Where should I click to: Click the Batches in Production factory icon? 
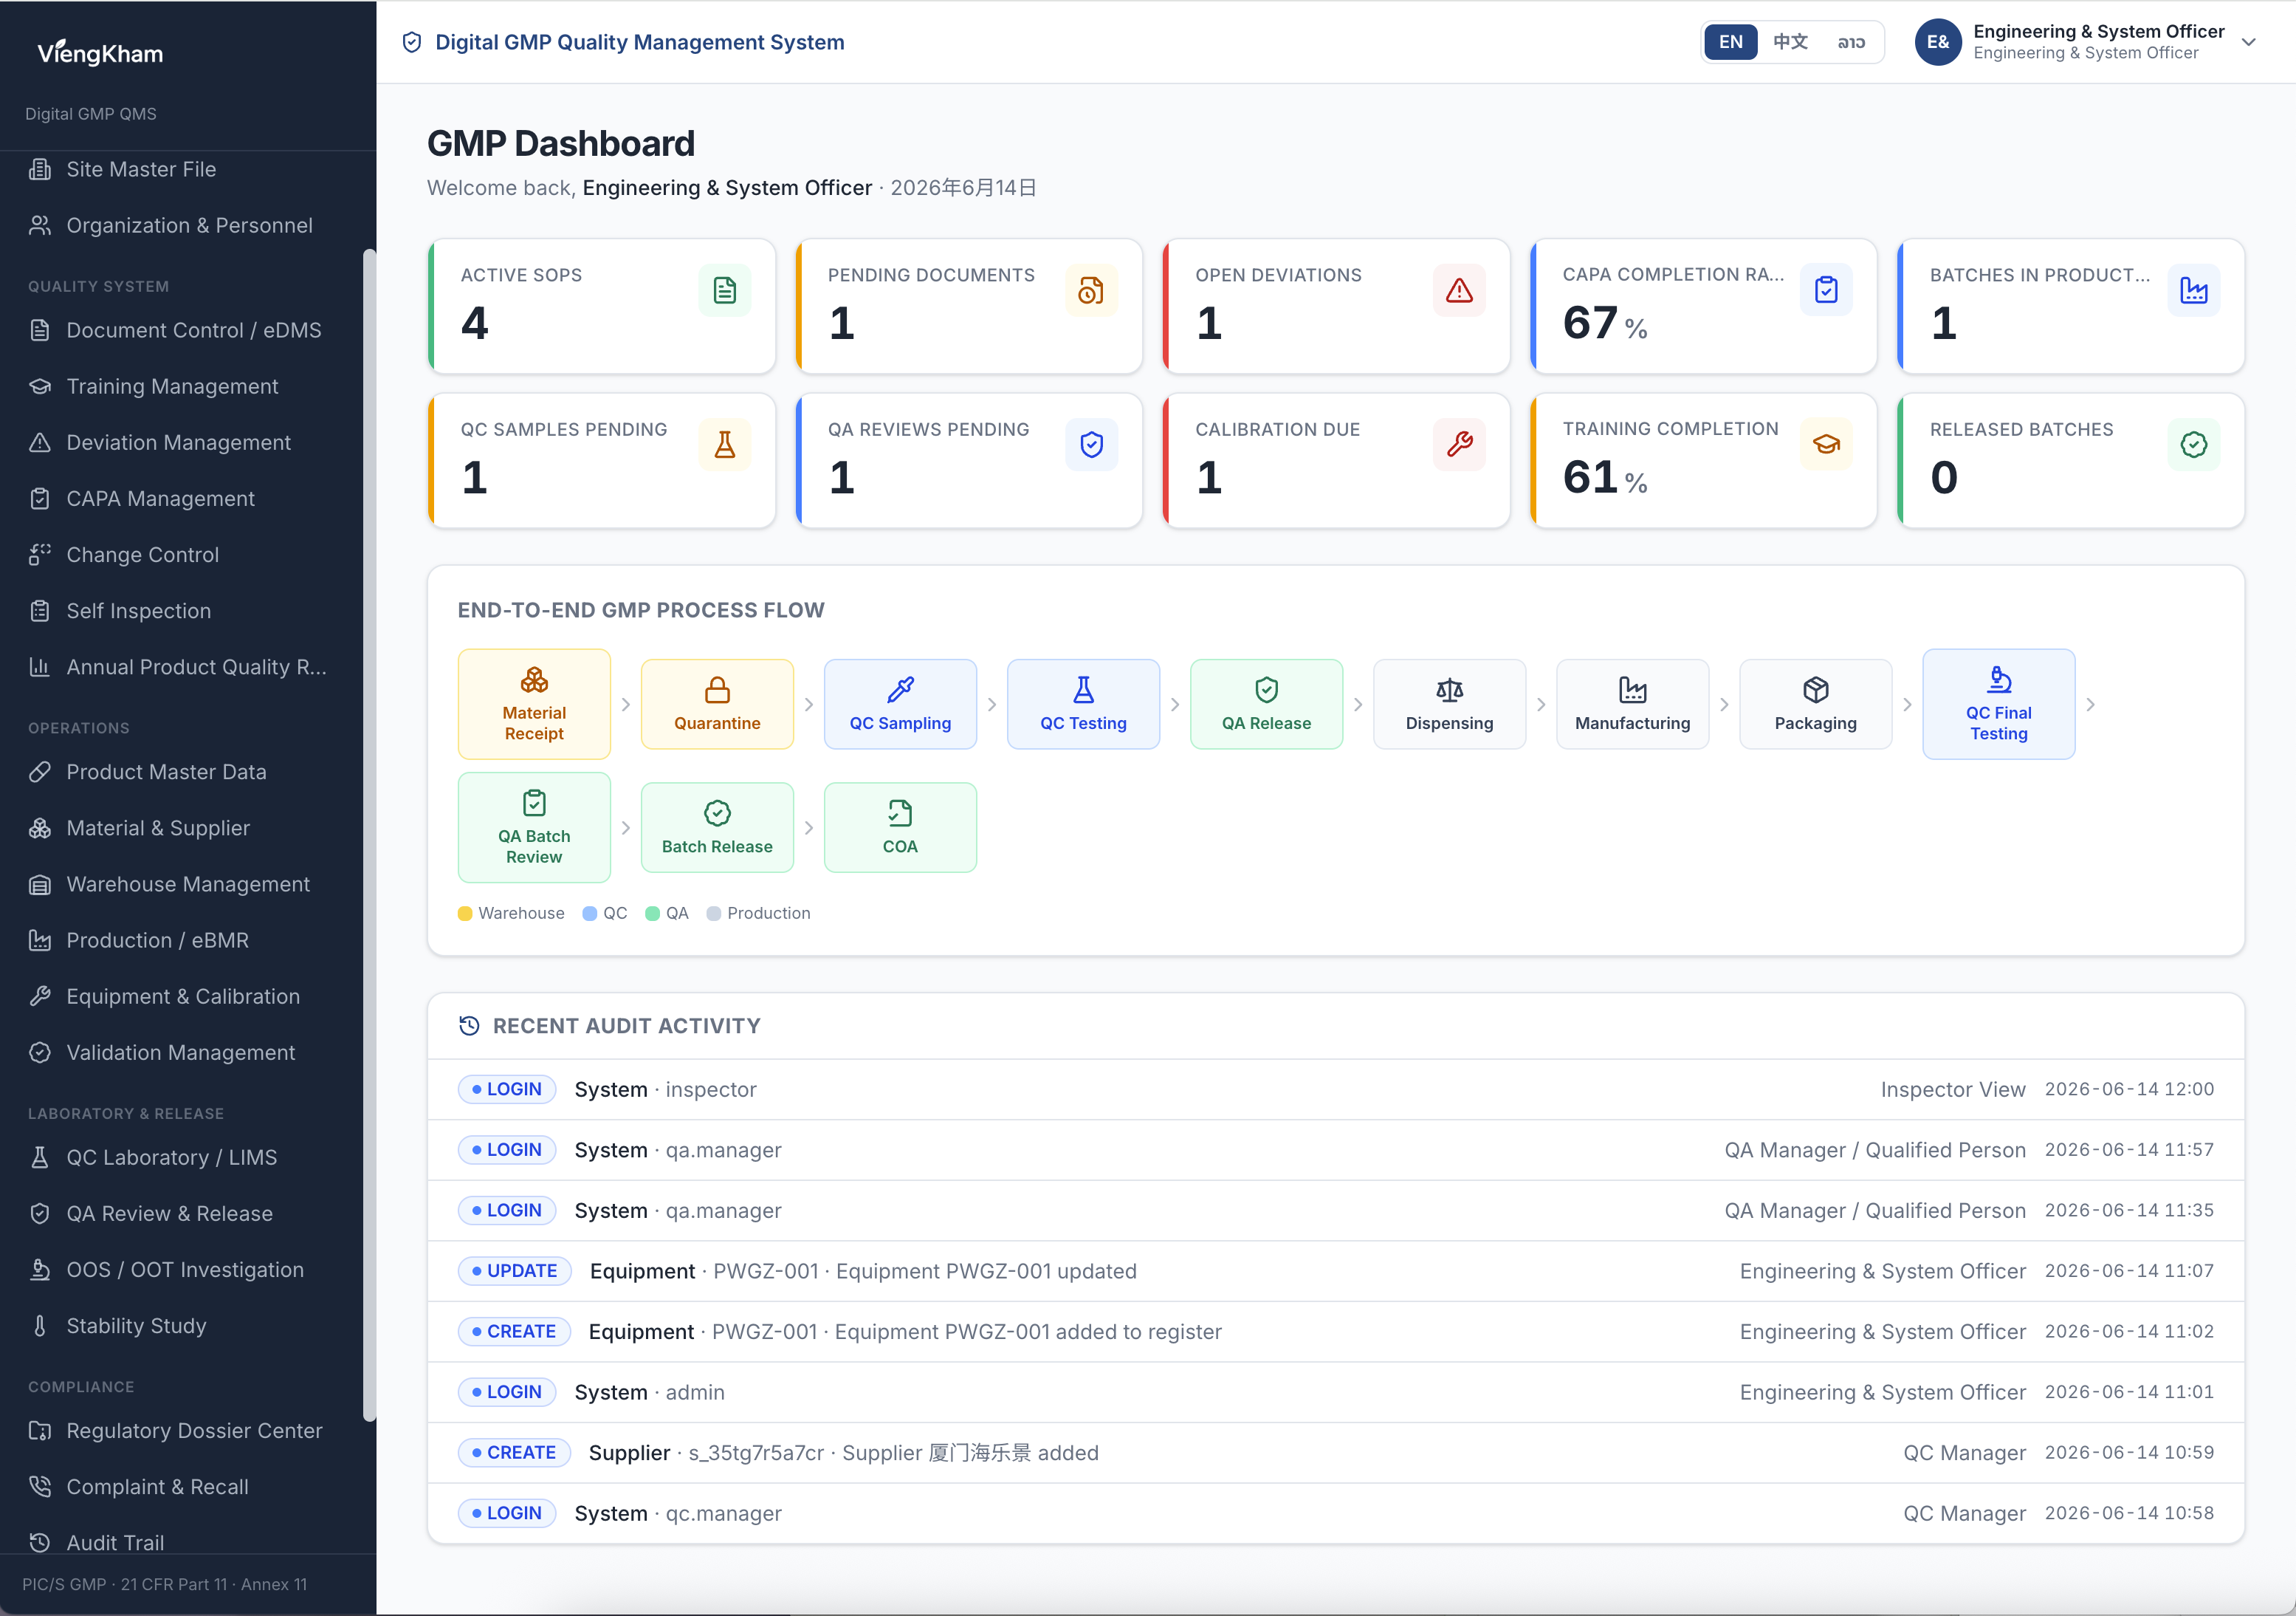click(x=2194, y=290)
